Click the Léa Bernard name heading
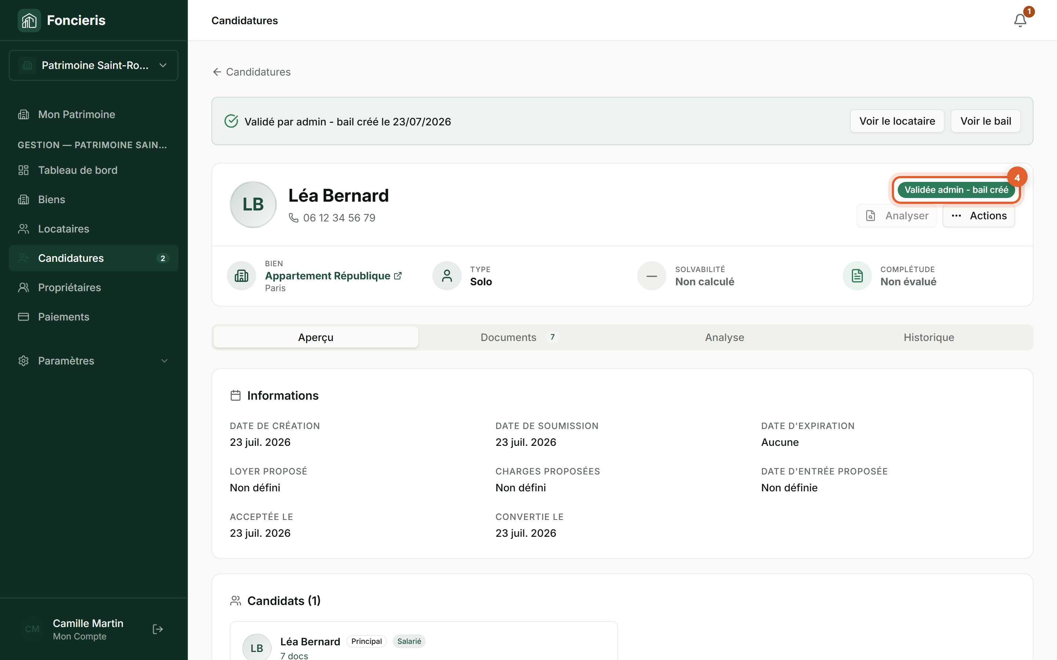1057x660 pixels. (338, 195)
